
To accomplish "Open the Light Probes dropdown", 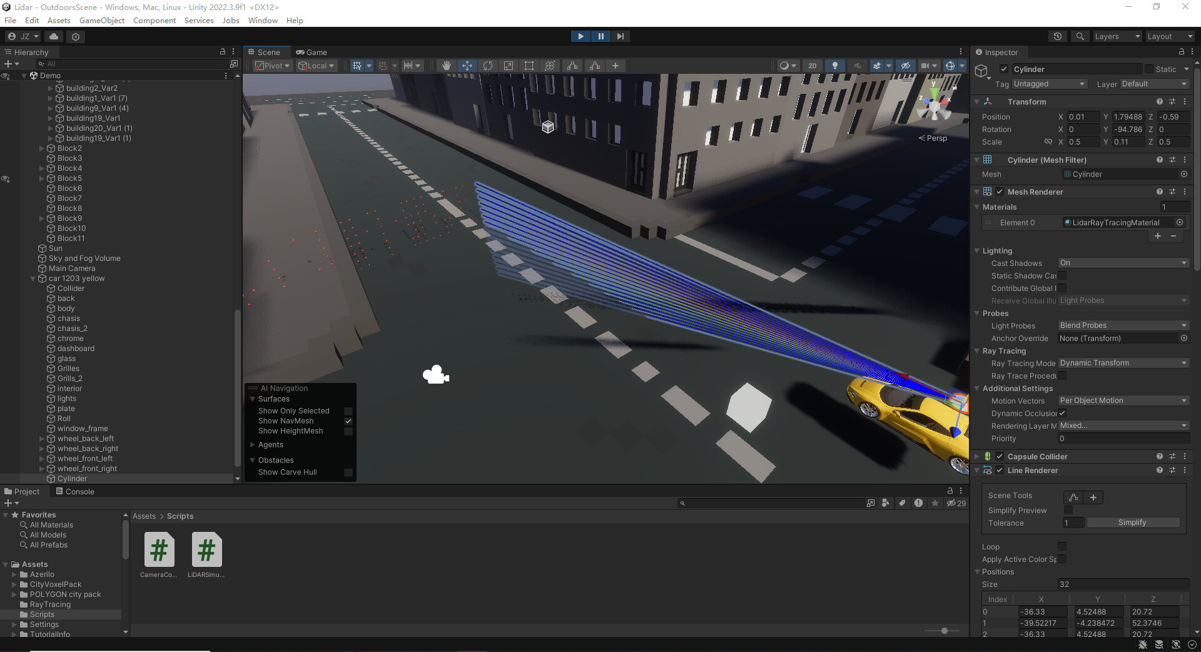I will point(1123,325).
